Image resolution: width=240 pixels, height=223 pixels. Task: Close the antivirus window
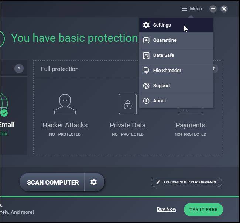(224, 9)
